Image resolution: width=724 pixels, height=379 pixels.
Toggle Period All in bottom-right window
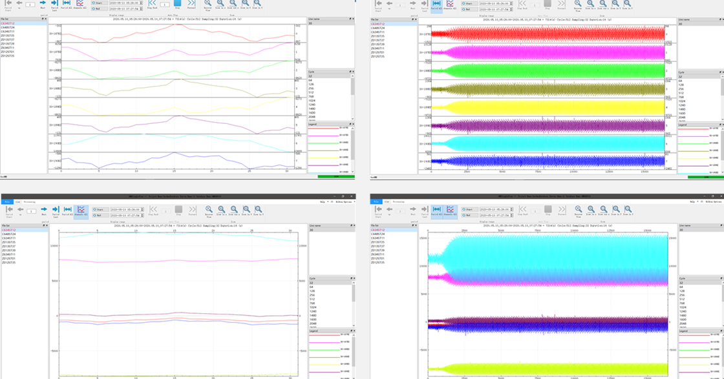coord(437,211)
